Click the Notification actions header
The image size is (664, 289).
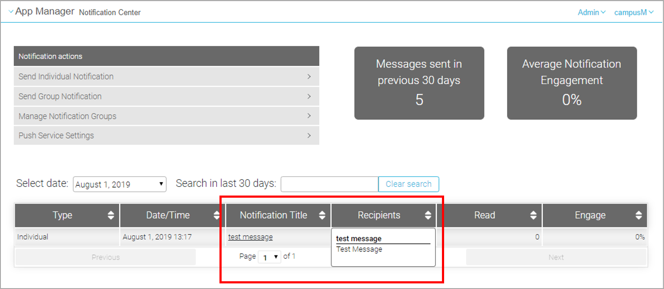click(166, 56)
